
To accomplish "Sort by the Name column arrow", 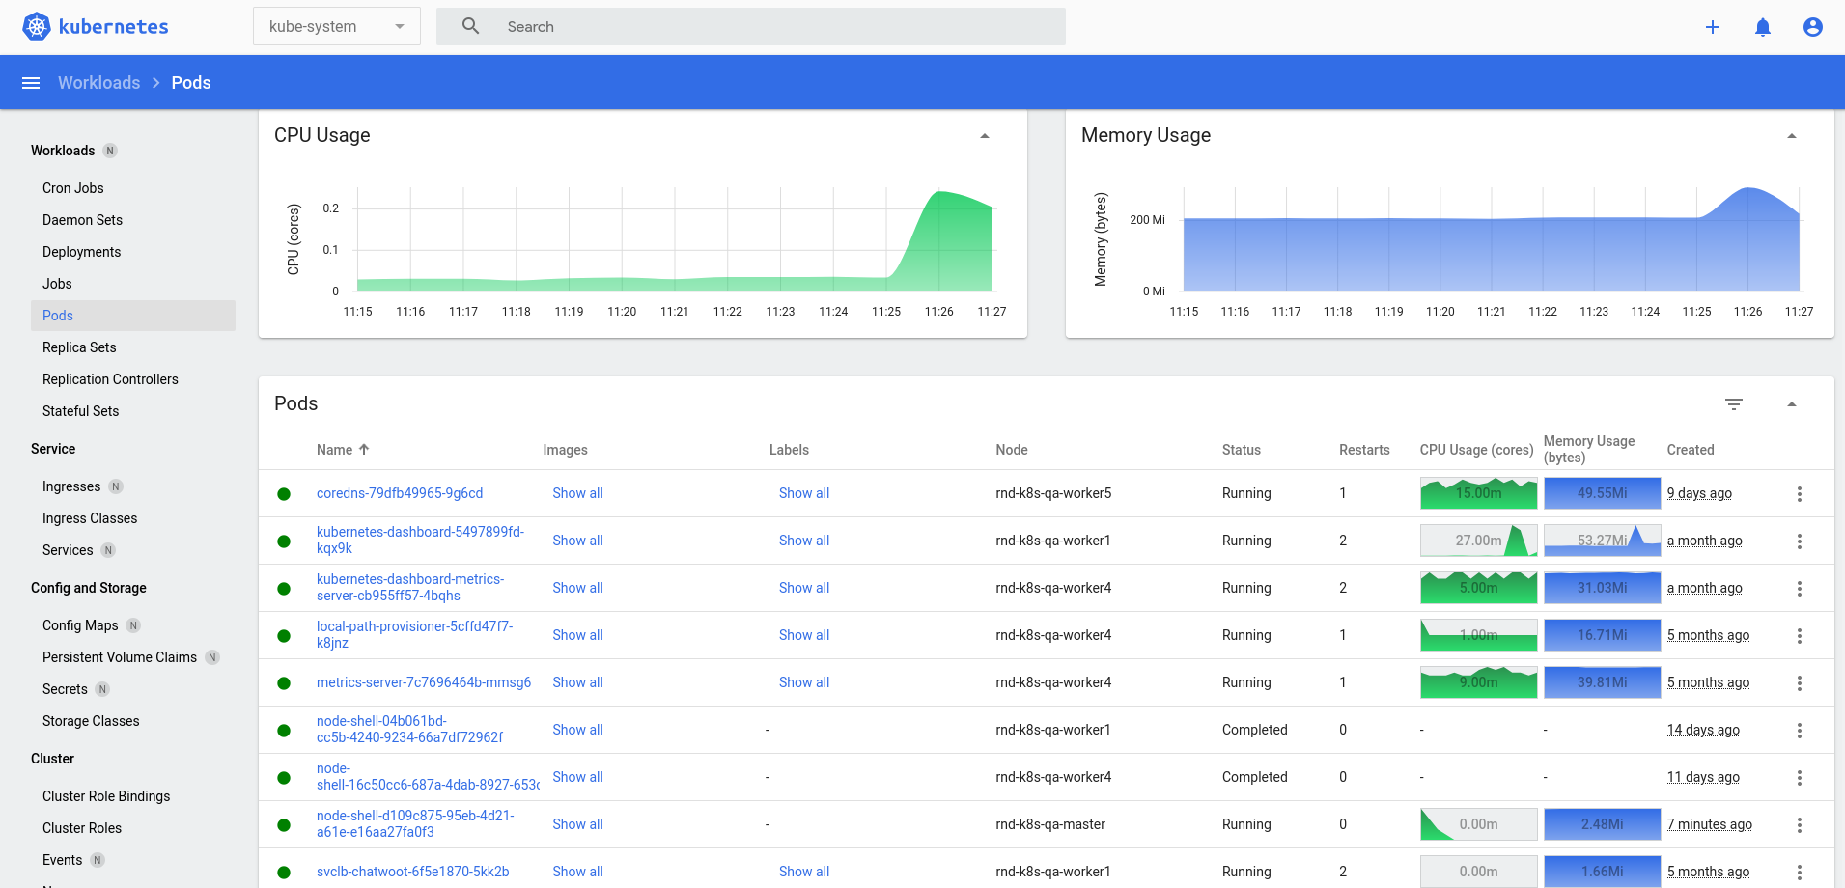I will pos(364,449).
